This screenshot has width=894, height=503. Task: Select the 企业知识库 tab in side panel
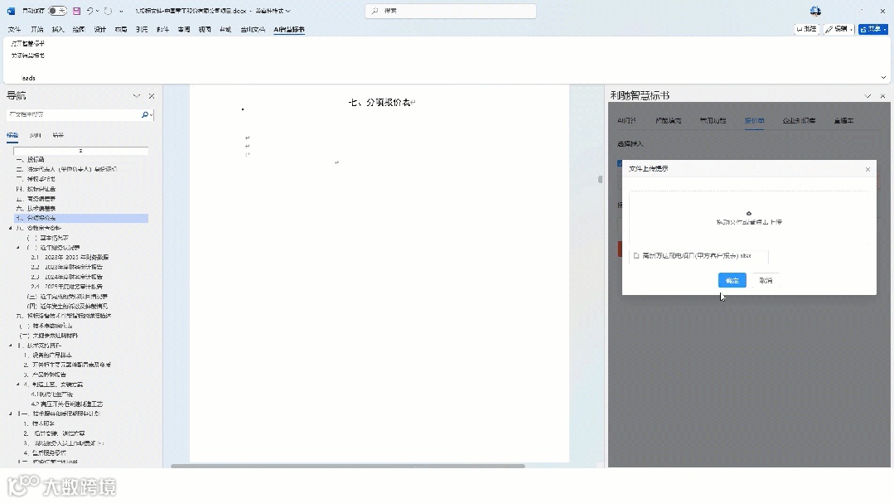point(799,121)
